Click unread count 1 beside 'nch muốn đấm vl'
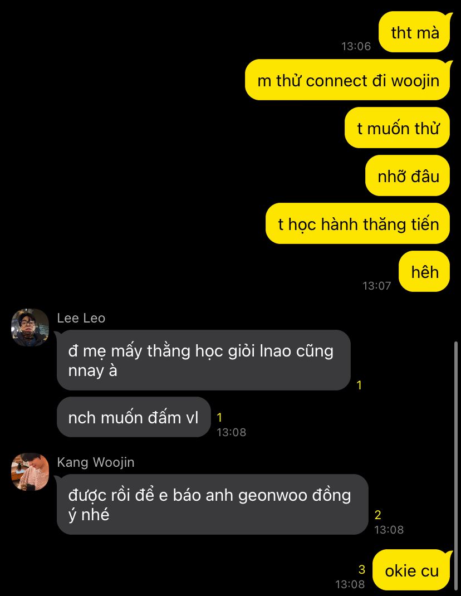Viewport: 461px width, 596px height. (219, 417)
